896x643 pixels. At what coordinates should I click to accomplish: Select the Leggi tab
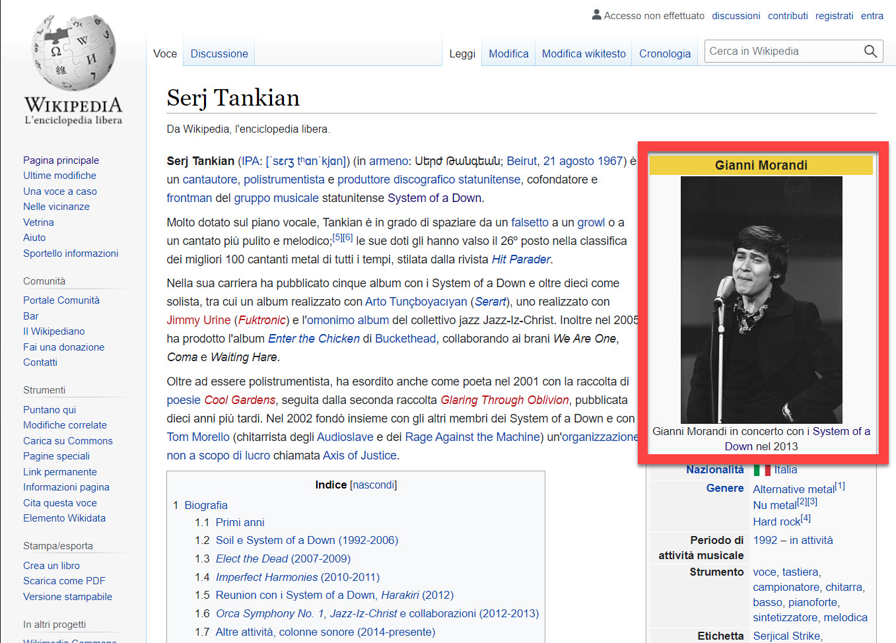tap(462, 53)
